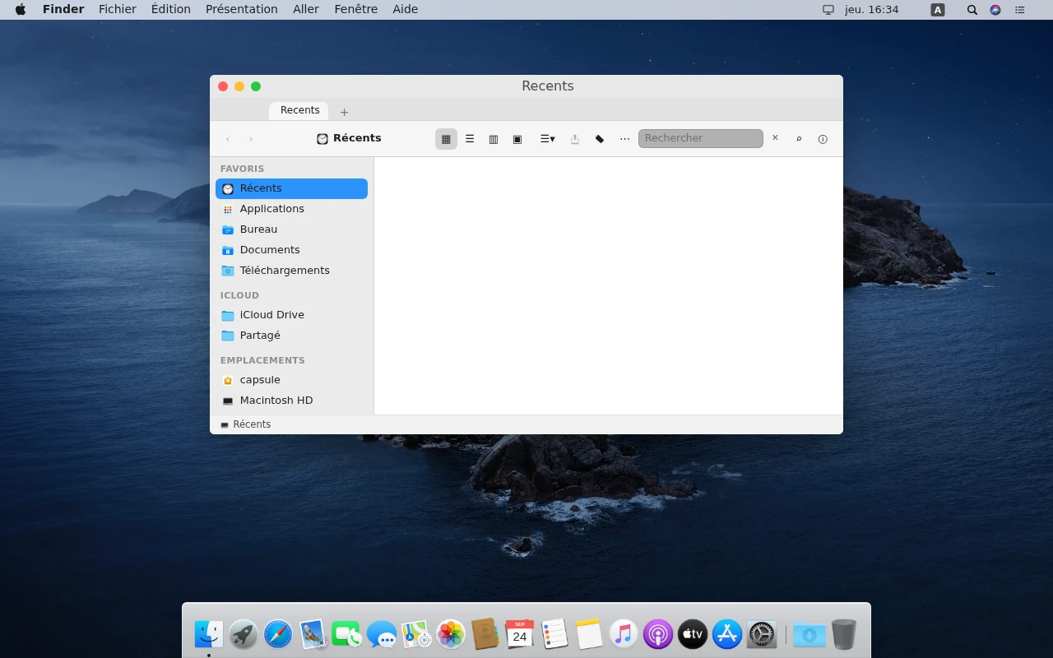The width and height of the screenshot is (1053, 658).
Task: Open Calendar from the dock
Action: click(x=520, y=634)
